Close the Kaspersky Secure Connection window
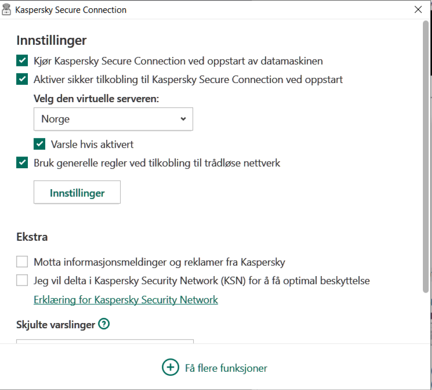 tap(418, 10)
